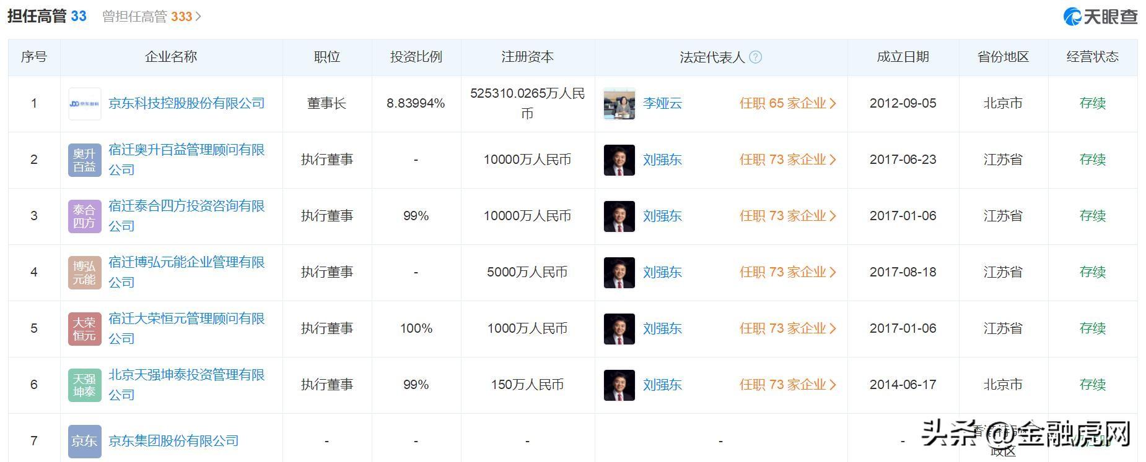Expand 任职 65 家企业 for 李娅云

click(788, 103)
